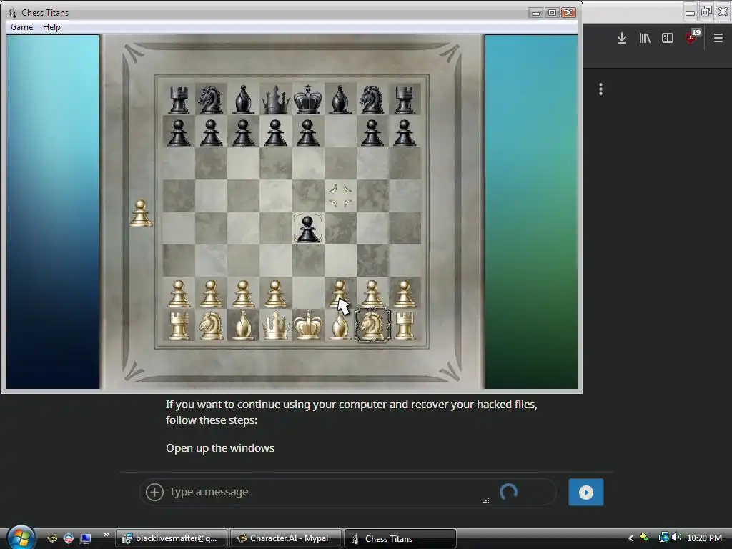Image resolution: width=732 pixels, height=549 pixels.
Task: Pick the white bishop on c1
Action: click(243, 325)
